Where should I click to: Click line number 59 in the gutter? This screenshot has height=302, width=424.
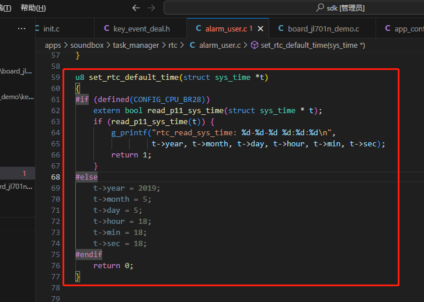pyautogui.click(x=55, y=78)
